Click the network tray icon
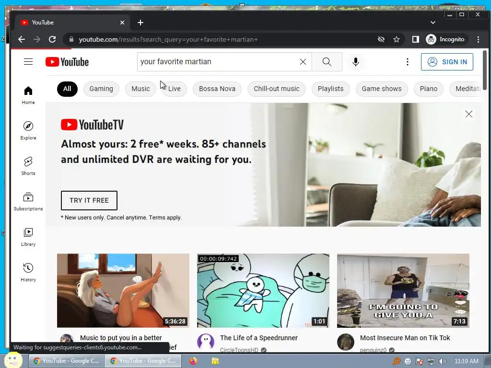491x368 pixels. pos(431,361)
